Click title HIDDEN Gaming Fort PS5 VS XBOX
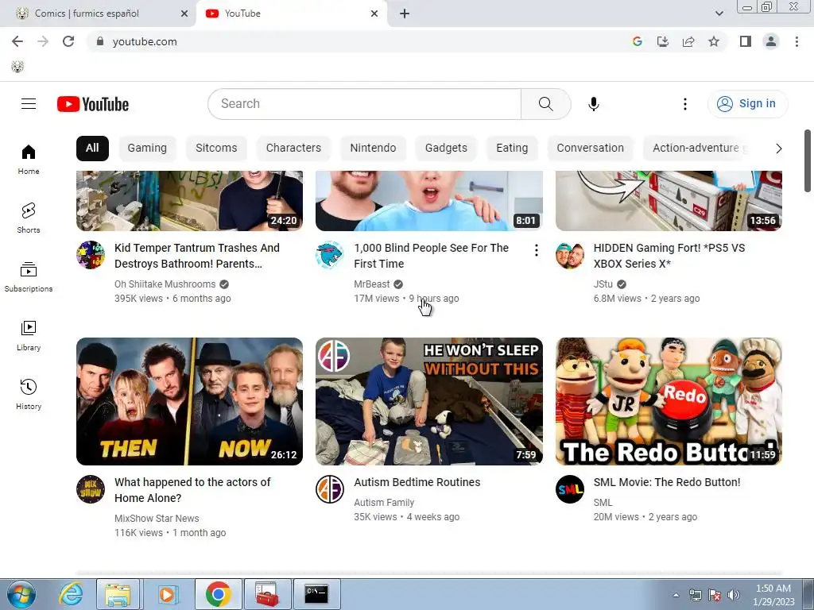The height and width of the screenshot is (610, 814). coord(669,256)
